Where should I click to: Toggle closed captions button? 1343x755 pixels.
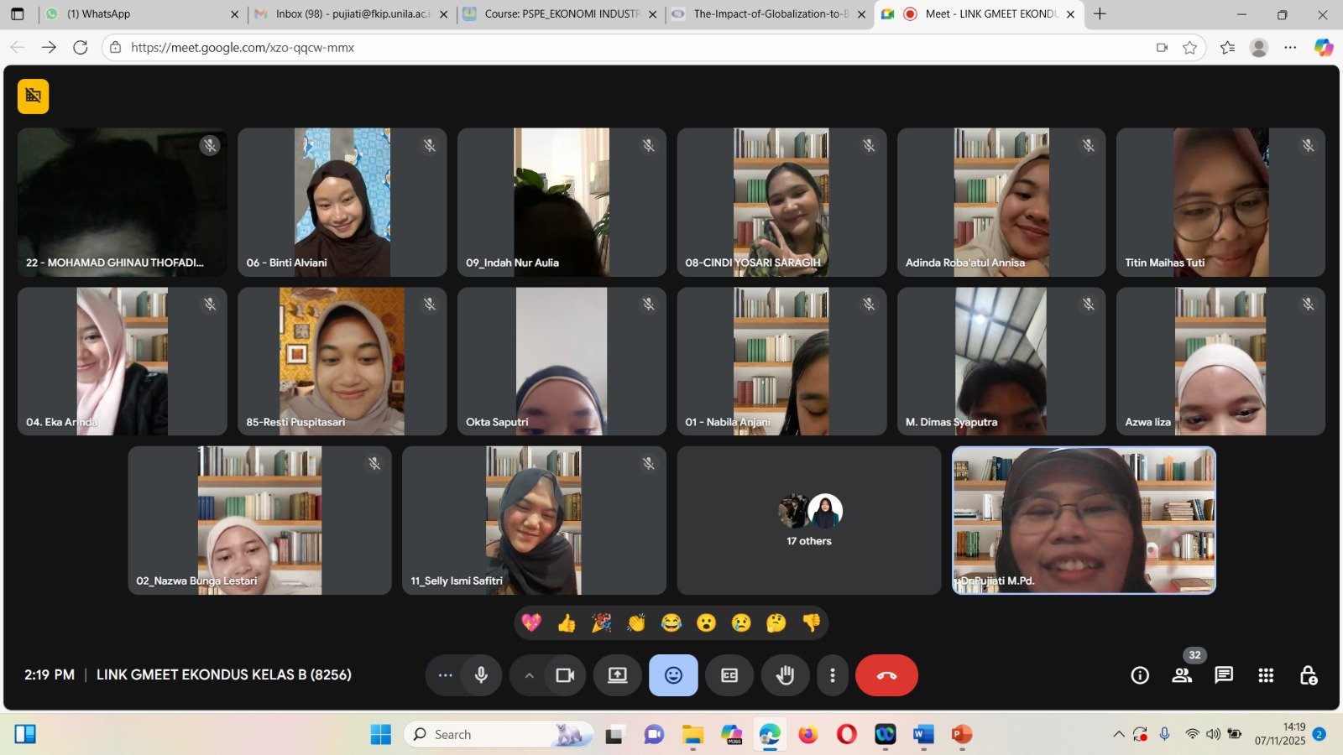click(x=729, y=675)
